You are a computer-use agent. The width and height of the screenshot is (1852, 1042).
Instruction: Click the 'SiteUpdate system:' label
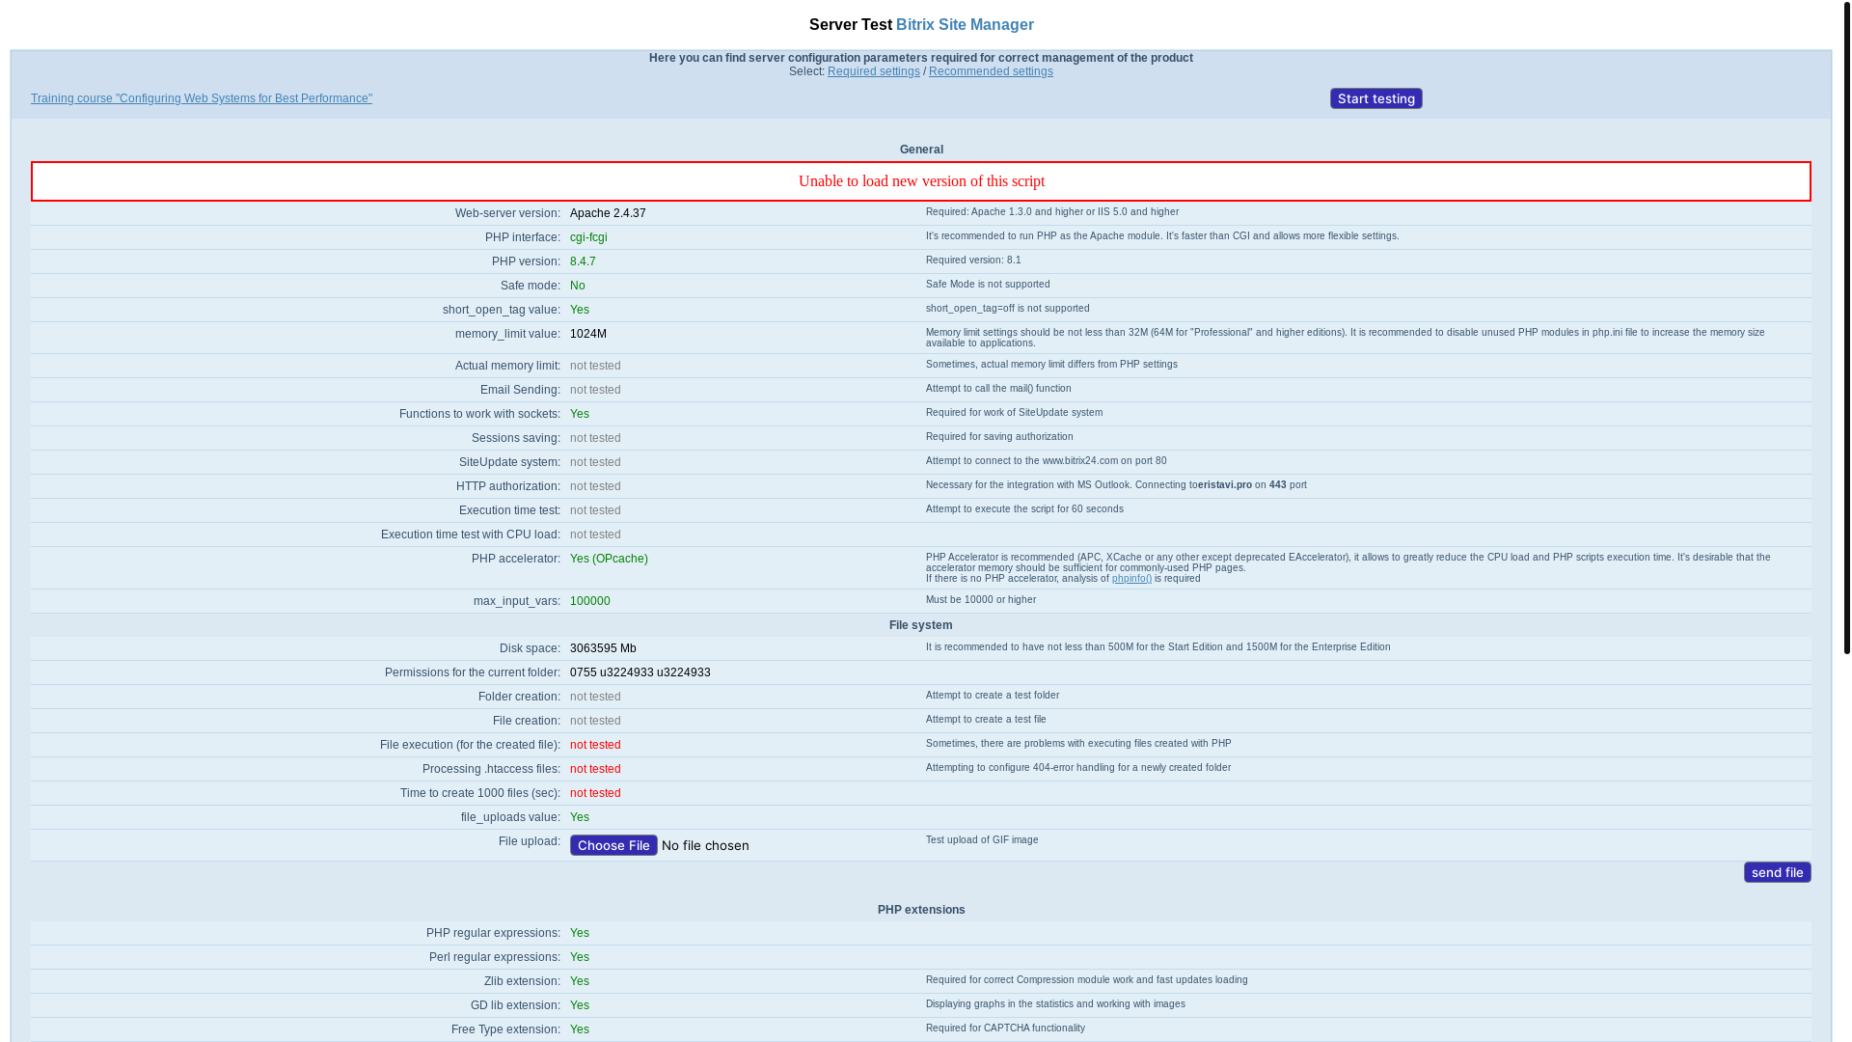(509, 462)
